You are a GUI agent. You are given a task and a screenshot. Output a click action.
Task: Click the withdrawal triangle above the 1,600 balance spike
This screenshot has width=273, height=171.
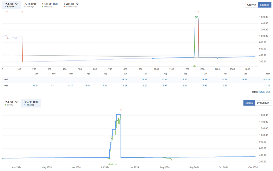tap(198, 12)
